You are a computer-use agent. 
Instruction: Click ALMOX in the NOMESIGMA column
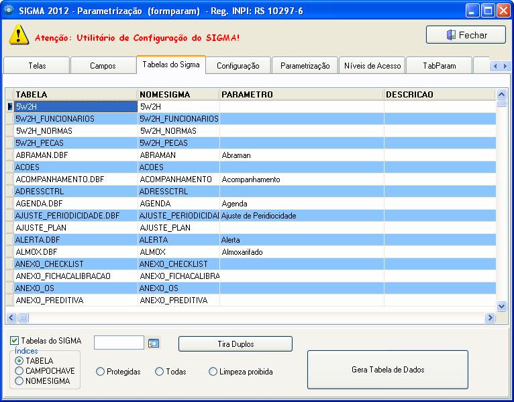(x=178, y=252)
